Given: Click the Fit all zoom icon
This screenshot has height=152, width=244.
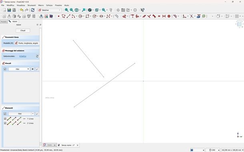Looking at the screenshot, I should [67, 10].
